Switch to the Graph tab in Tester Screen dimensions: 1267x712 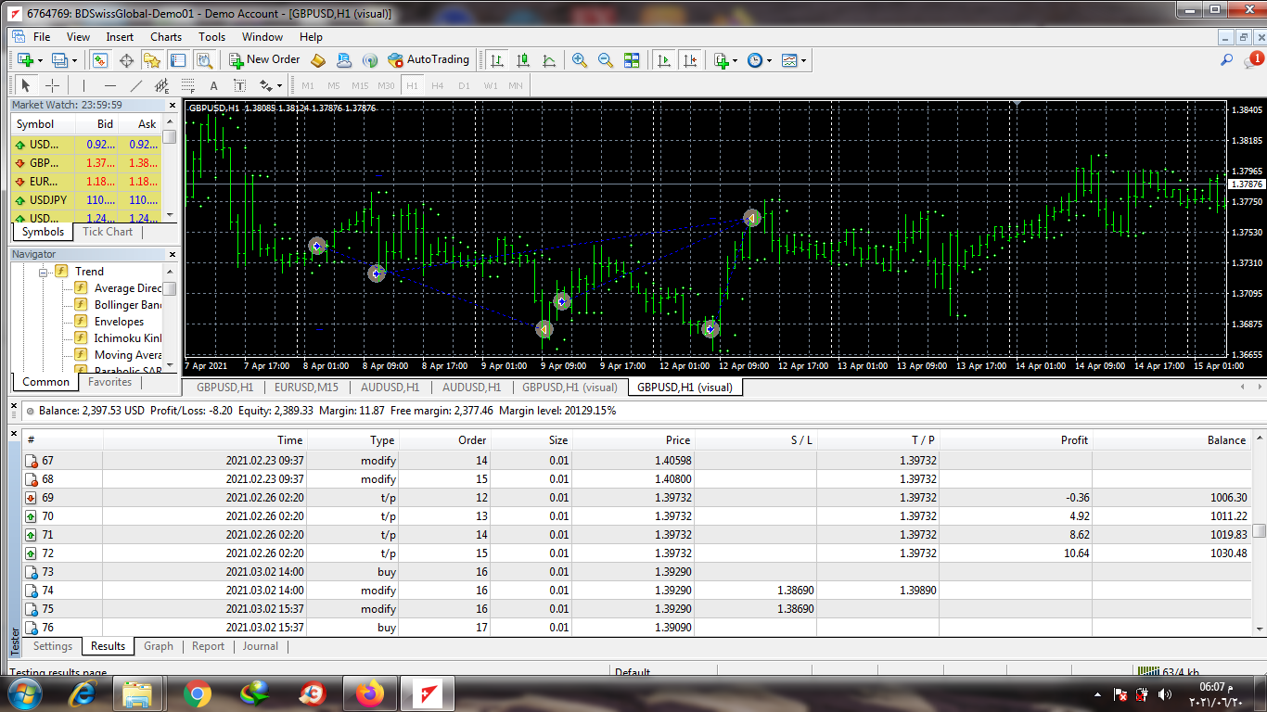(158, 646)
